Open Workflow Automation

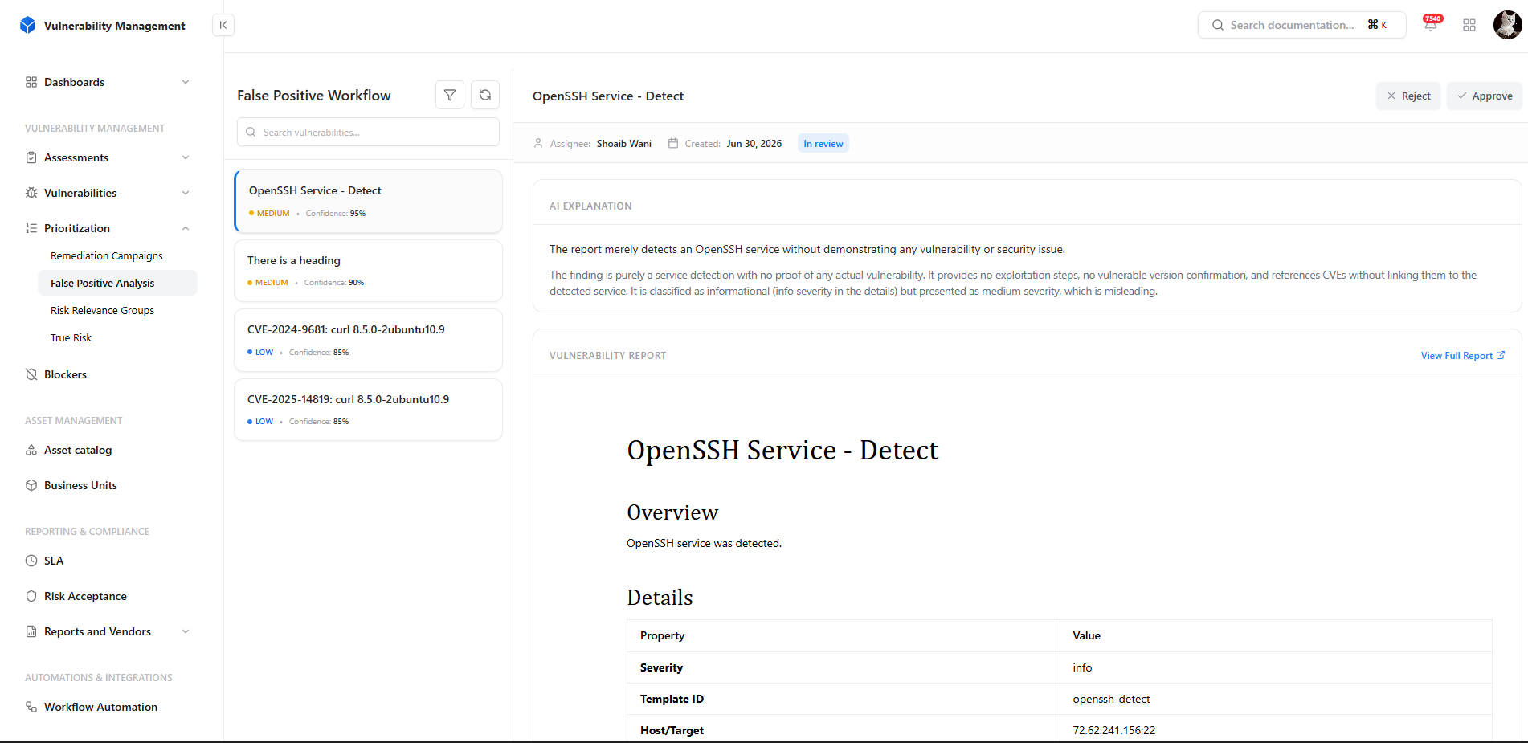tap(100, 707)
